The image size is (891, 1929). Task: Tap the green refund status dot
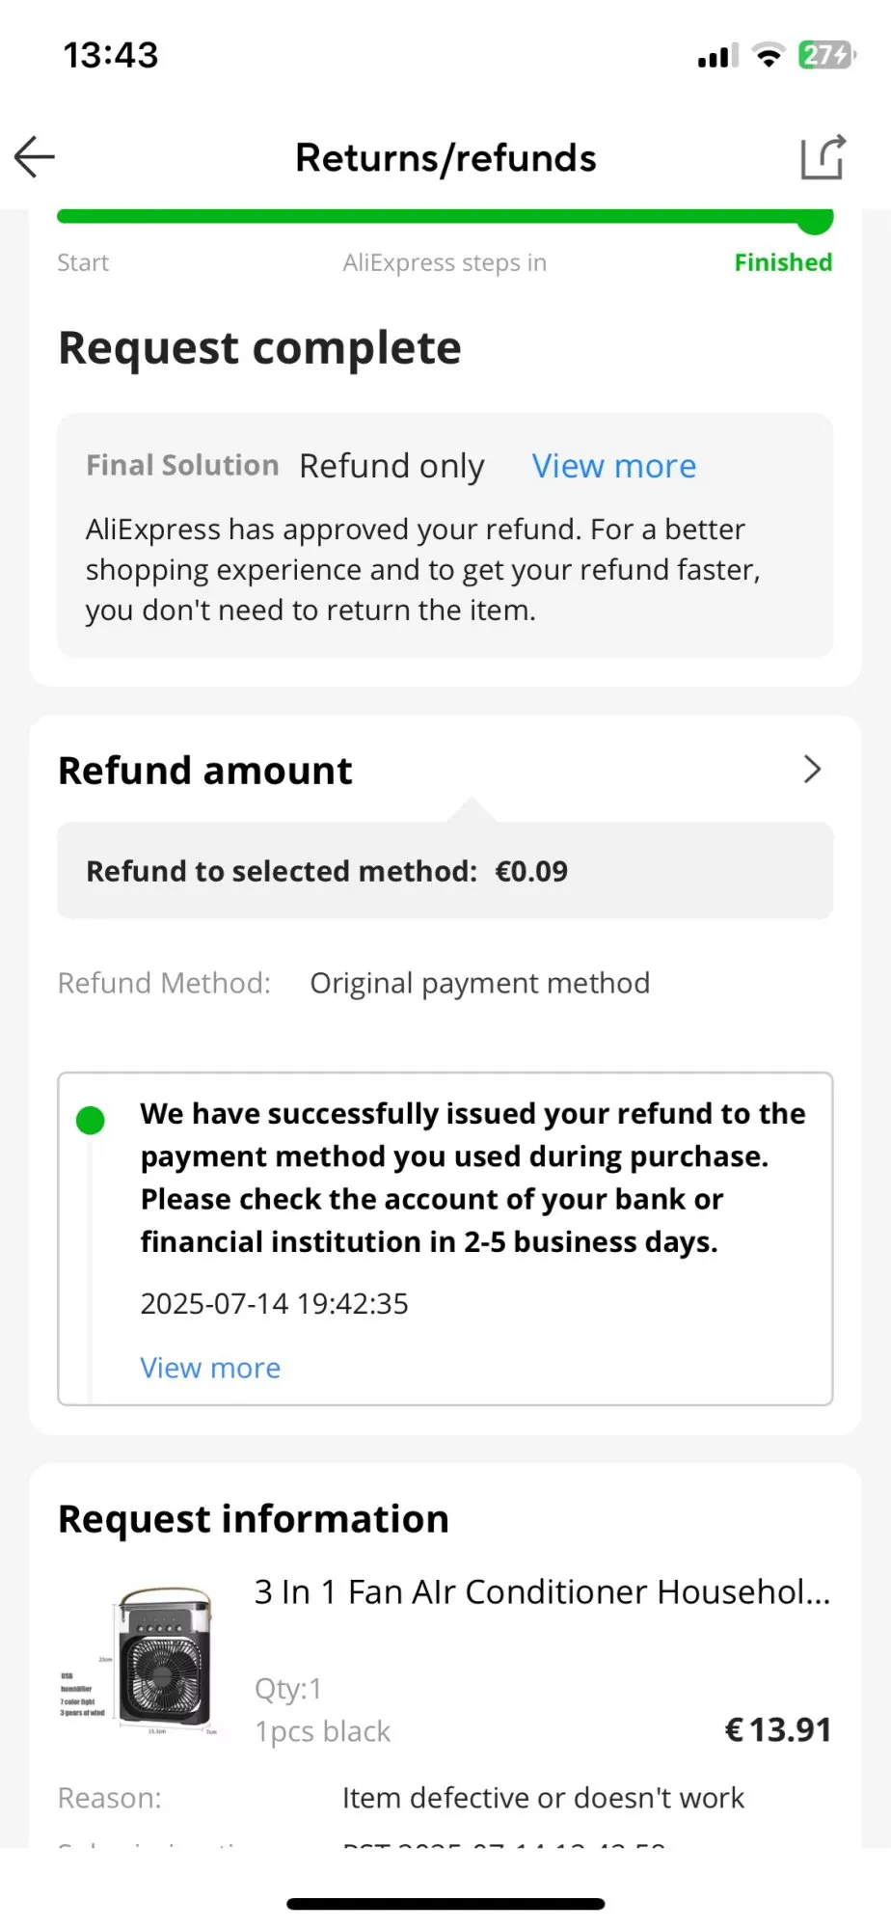click(91, 1120)
